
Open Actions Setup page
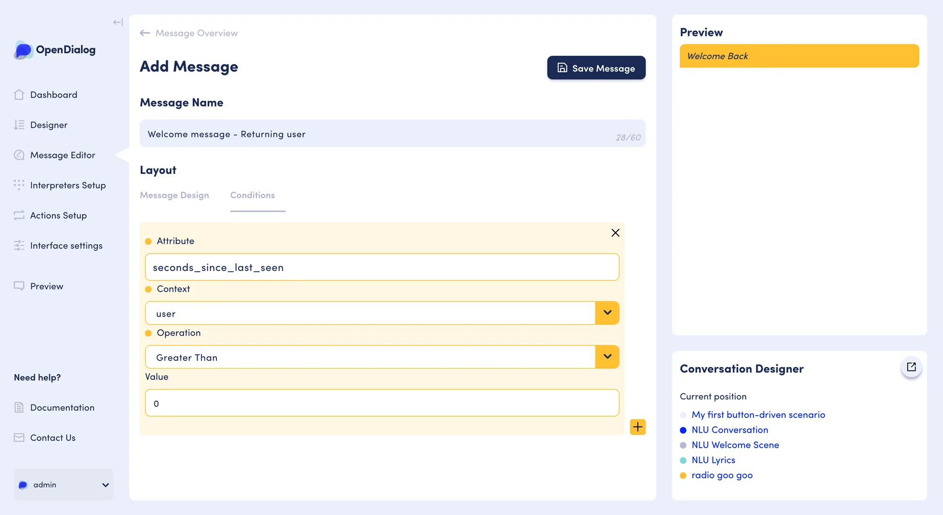click(58, 215)
